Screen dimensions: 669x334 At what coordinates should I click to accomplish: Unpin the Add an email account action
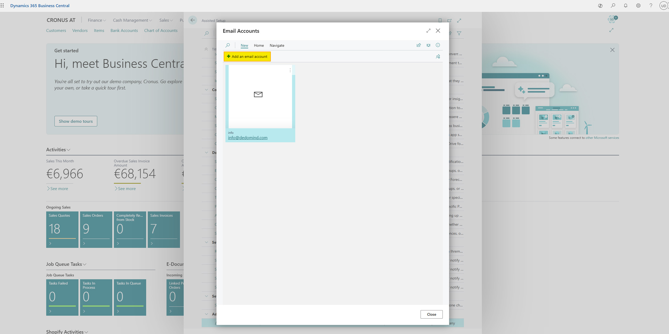(438, 56)
